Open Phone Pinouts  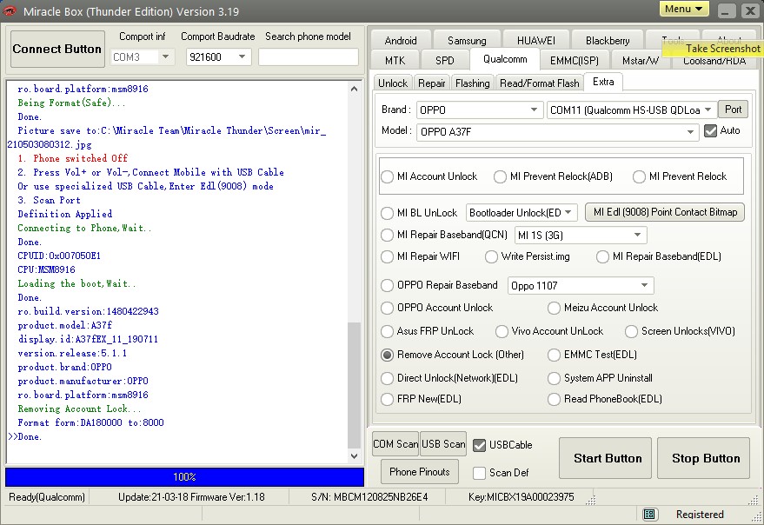420,472
